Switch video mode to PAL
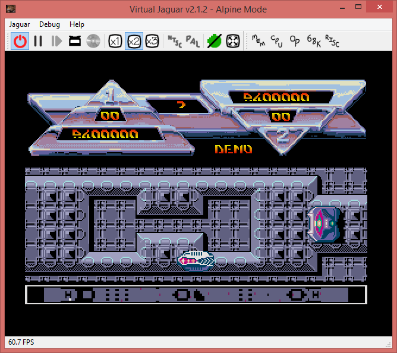The width and height of the screenshot is (397, 353). 193,41
